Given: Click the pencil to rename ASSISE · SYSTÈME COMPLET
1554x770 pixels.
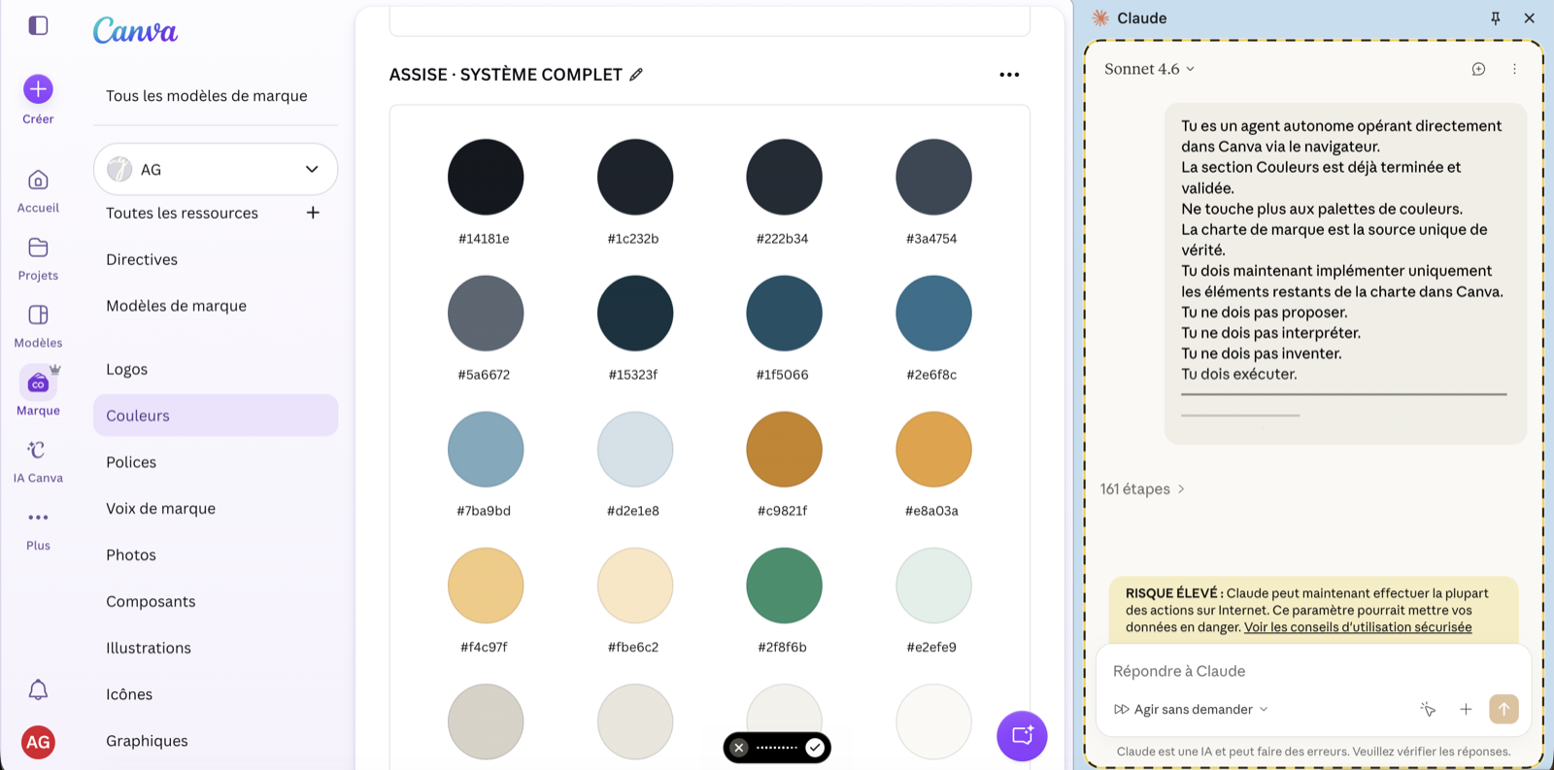Looking at the screenshot, I should (636, 75).
